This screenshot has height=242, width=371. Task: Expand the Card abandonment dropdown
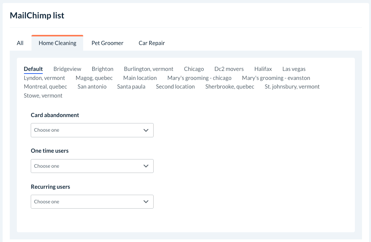point(92,130)
